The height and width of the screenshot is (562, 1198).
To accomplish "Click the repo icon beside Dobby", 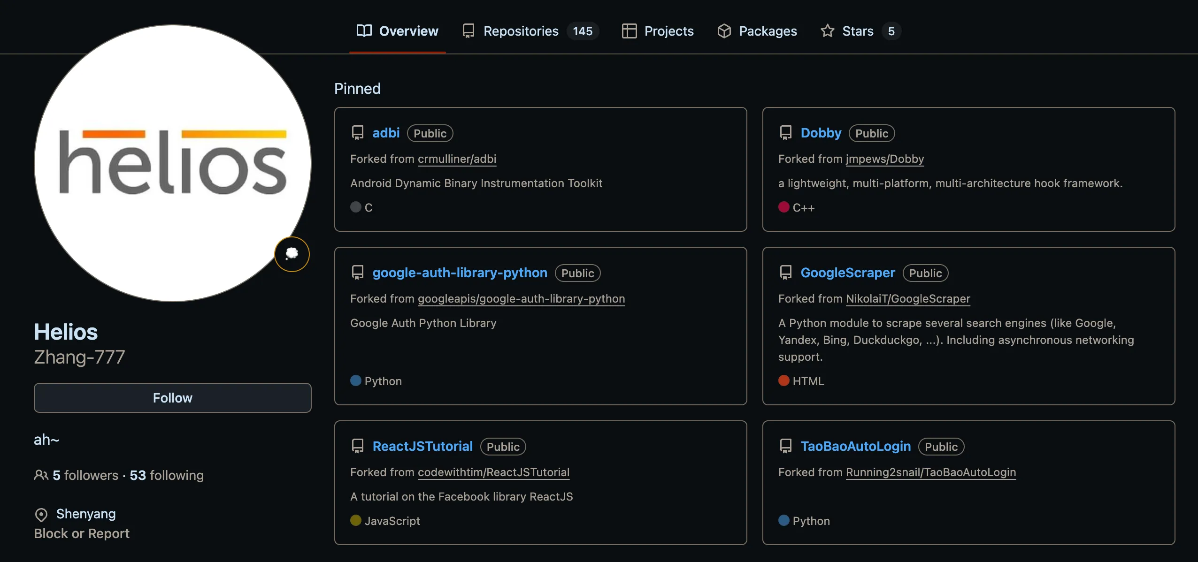I will point(786,133).
